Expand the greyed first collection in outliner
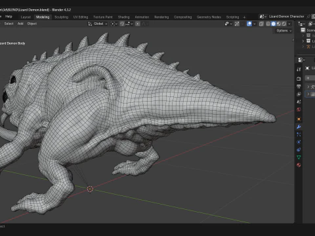Viewport: 315px width, 236px height. [x=303, y=35]
